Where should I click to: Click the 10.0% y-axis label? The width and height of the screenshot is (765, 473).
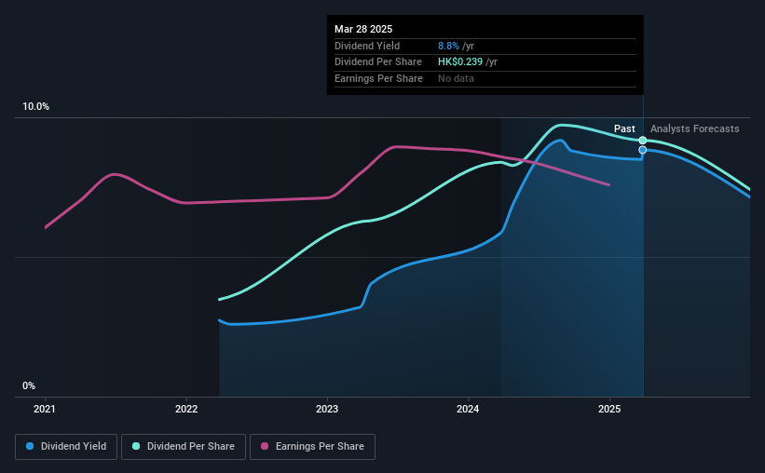tap(35, 107)
